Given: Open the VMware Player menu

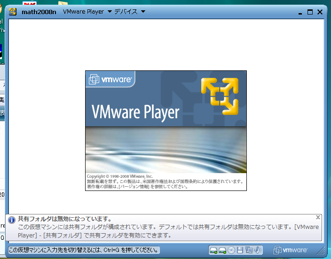Looking at the screenshot, I should point(83,12).
